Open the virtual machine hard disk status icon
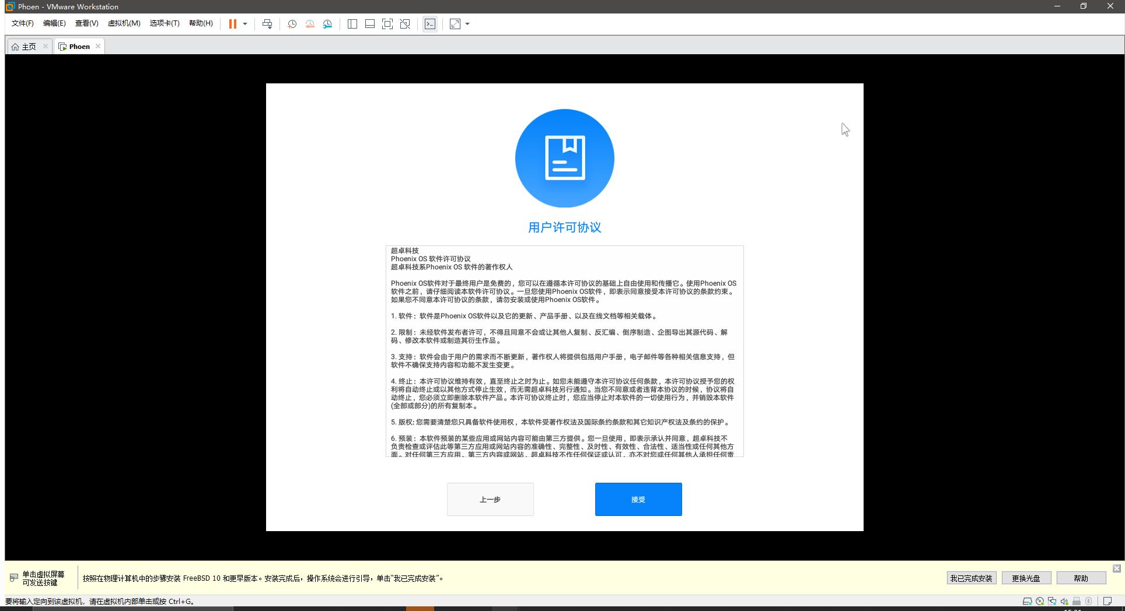This screenshot has height=611, width=1125. point(1026,601)
